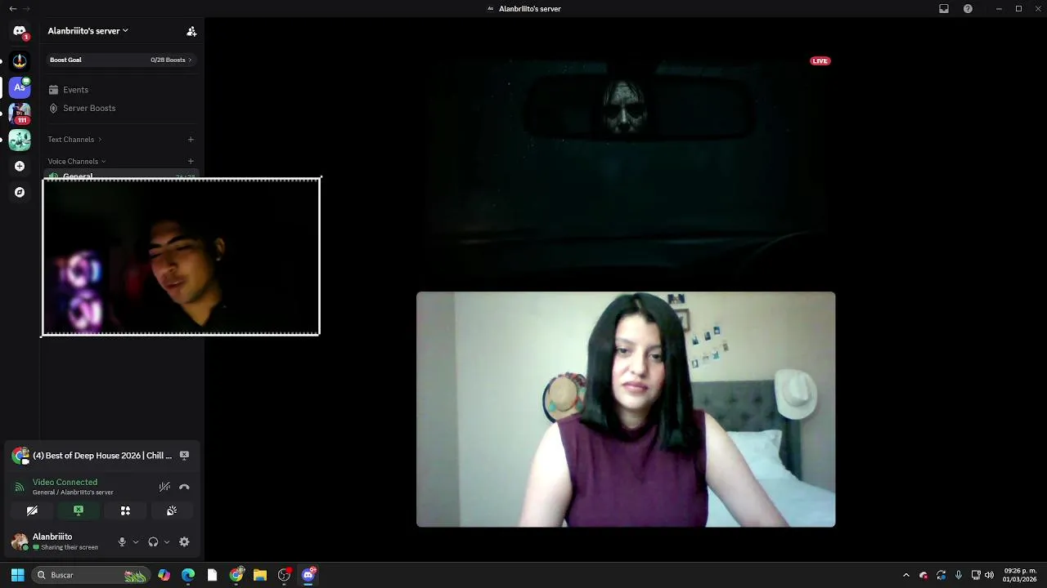Toggle deafen headphones icon
The width and height of the screenshot is (1047, 588).
[153, 541]
